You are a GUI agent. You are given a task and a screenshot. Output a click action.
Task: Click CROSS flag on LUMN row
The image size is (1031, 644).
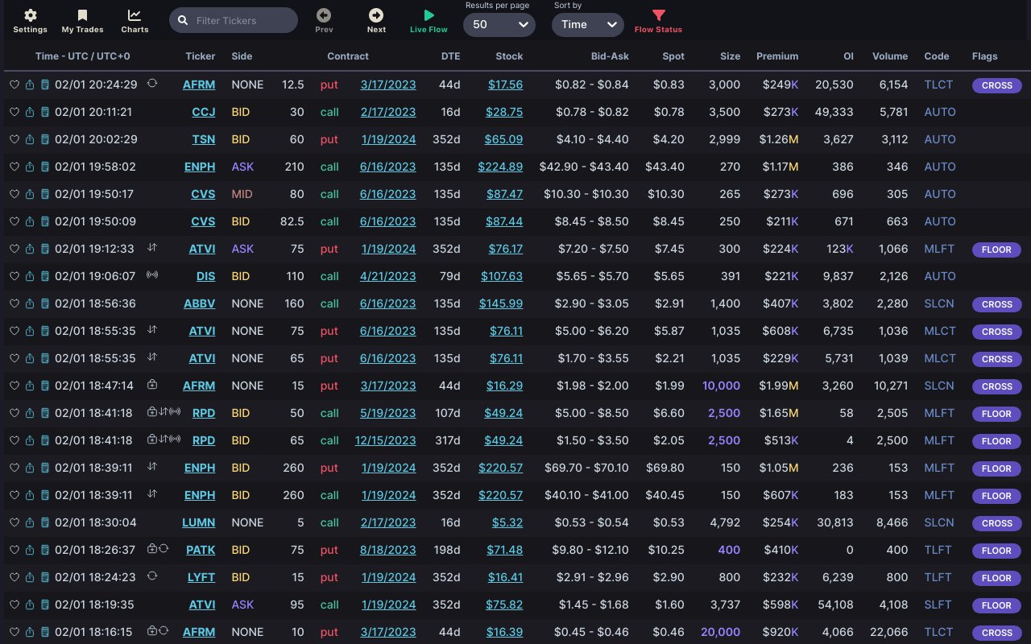[x=996, y=523]
